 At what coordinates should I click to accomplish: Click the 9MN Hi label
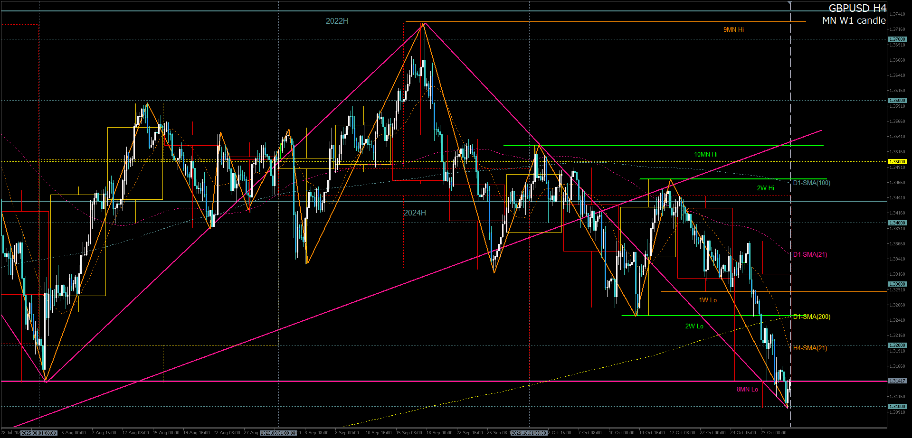click(733, 30)
